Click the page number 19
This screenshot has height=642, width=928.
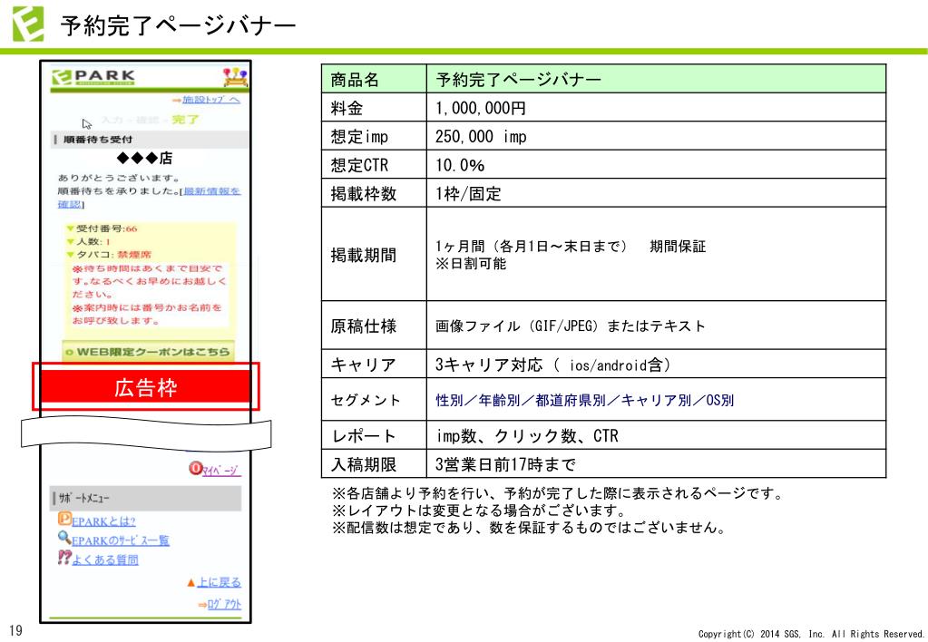[15, 630]
